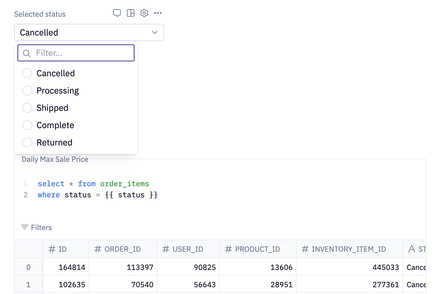Screen dimensions: 442x294
Task: Open the three-dot more options menu
Action: pos(158,13)
